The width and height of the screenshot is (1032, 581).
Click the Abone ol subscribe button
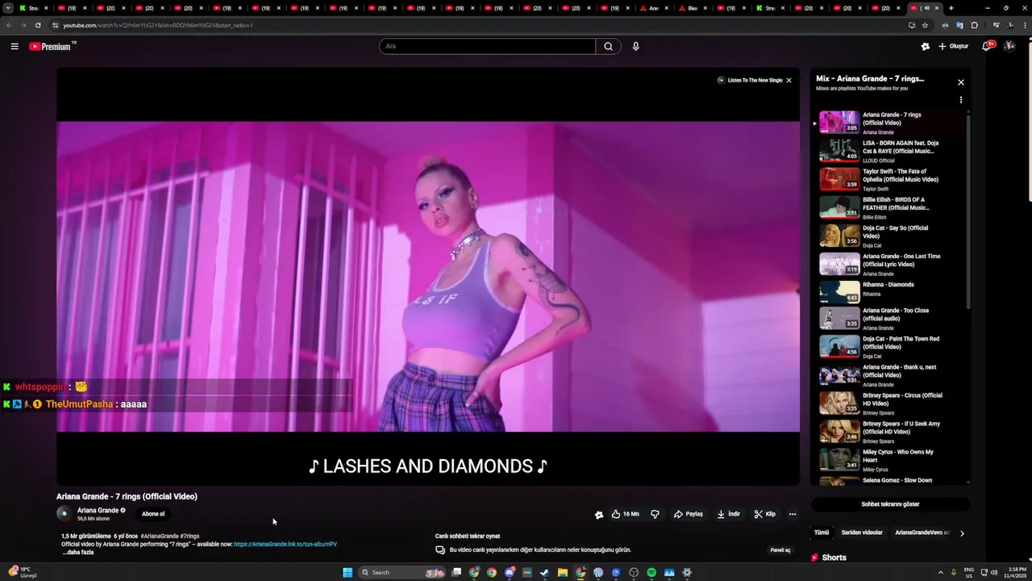coord(153,514)
